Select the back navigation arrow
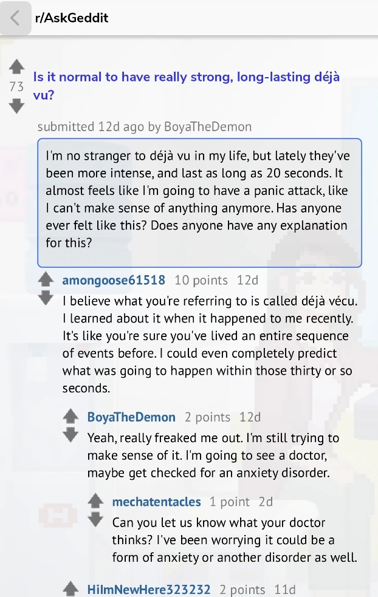 pyautogui.click(x=15, y=18)
